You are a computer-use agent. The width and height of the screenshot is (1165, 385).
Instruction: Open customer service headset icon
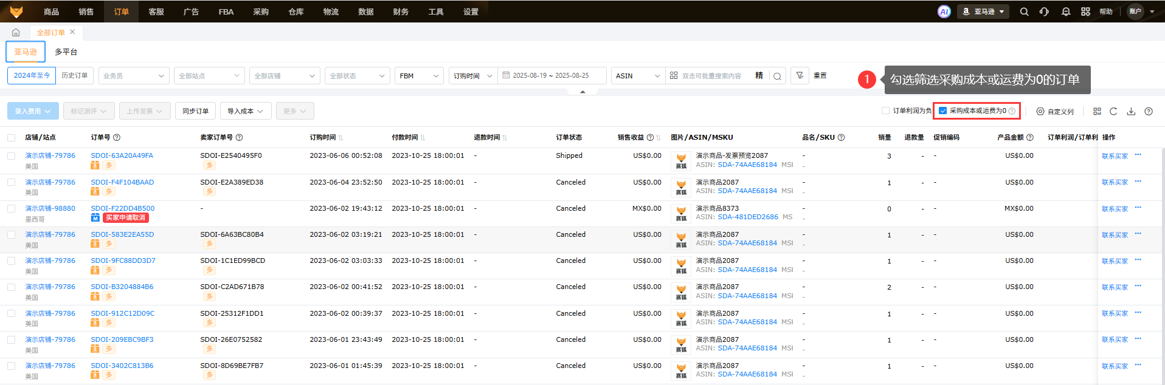(1044, 12)
